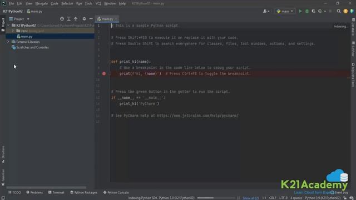Screen dimensions: 356x200
Task: Click Search Everywhere magnifier icon
Action: pos(339,11)
